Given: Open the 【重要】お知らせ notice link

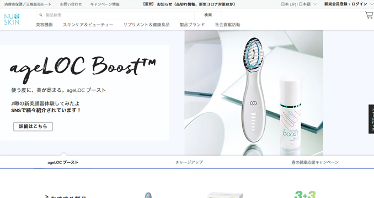Looking at the screenshot, I should click(x=189, y=4).
